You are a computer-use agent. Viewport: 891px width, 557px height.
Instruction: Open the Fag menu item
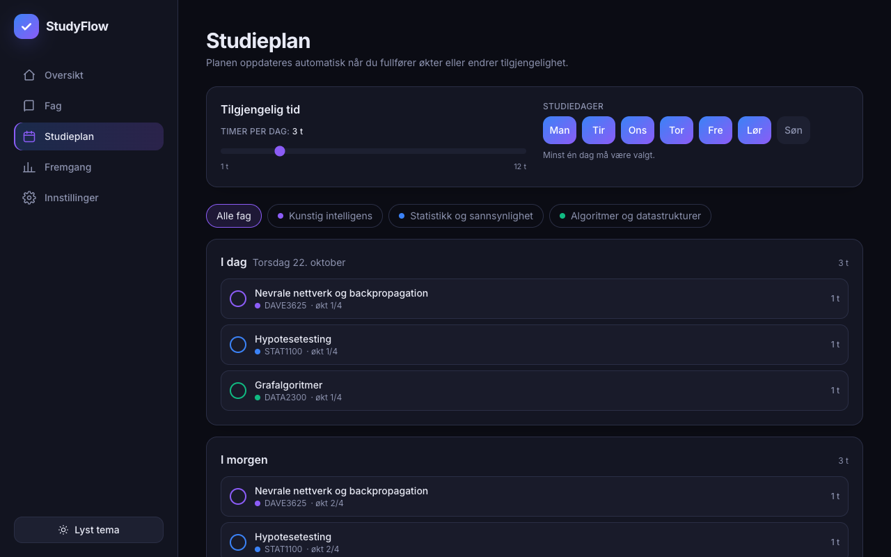(88, 106)
